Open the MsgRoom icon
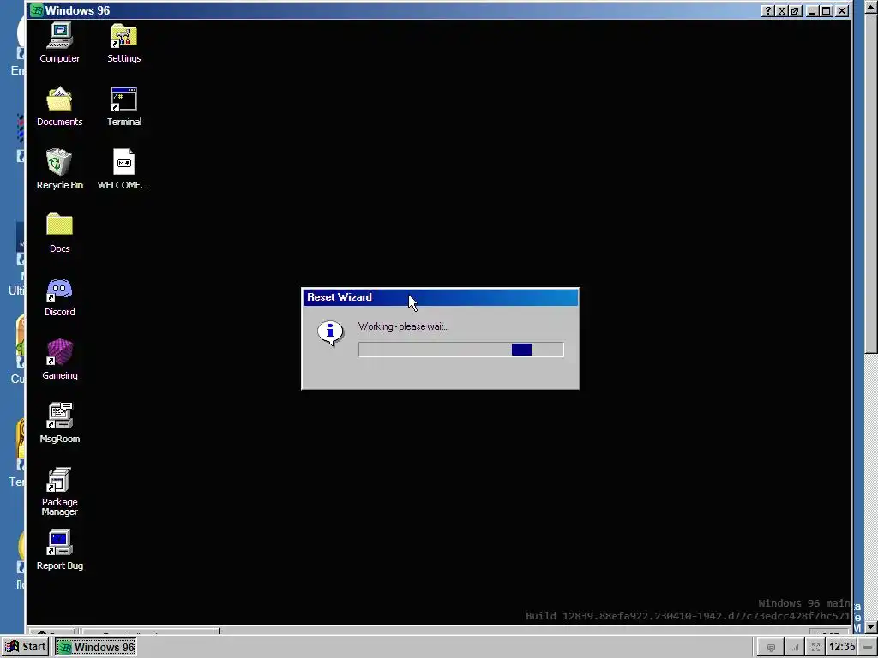878x658 pixels. 59,423
